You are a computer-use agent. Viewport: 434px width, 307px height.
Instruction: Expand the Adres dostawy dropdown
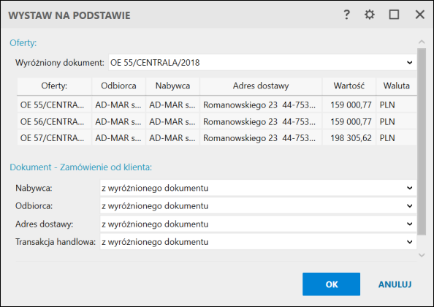pos(410,224)
